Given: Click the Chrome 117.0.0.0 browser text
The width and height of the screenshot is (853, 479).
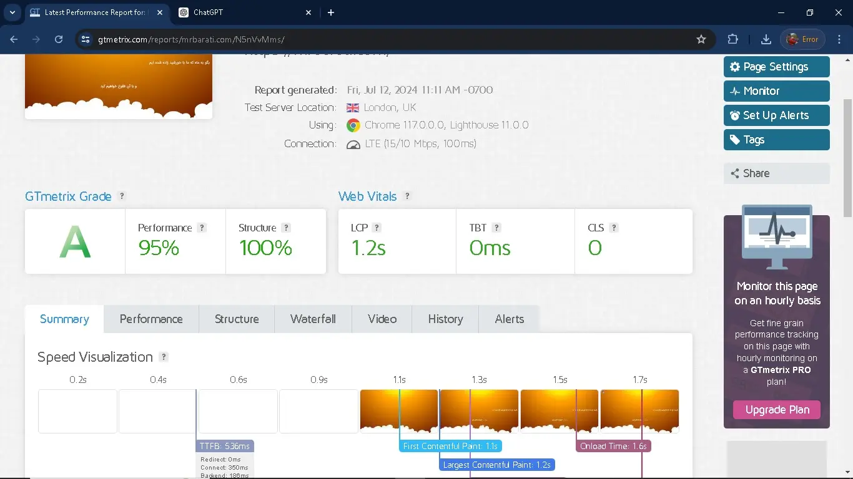Looking at the screenshot, I should point(446,125).
